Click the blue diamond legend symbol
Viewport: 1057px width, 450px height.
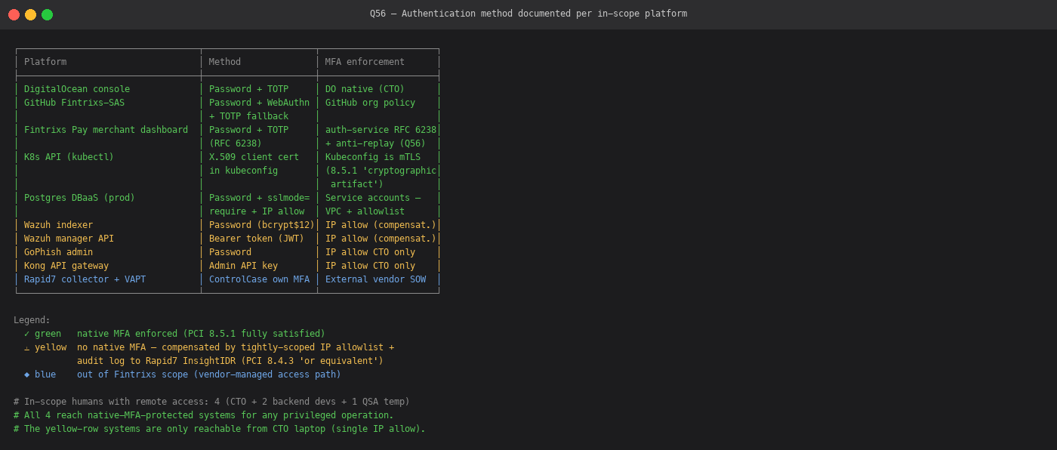pos(26,374)
